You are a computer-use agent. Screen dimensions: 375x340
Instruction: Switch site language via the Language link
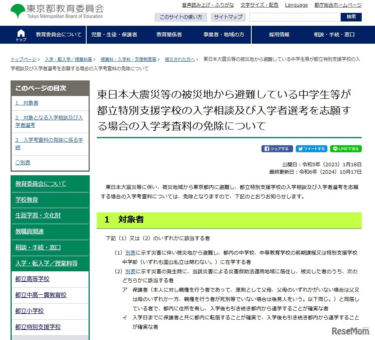pos(296,5)
